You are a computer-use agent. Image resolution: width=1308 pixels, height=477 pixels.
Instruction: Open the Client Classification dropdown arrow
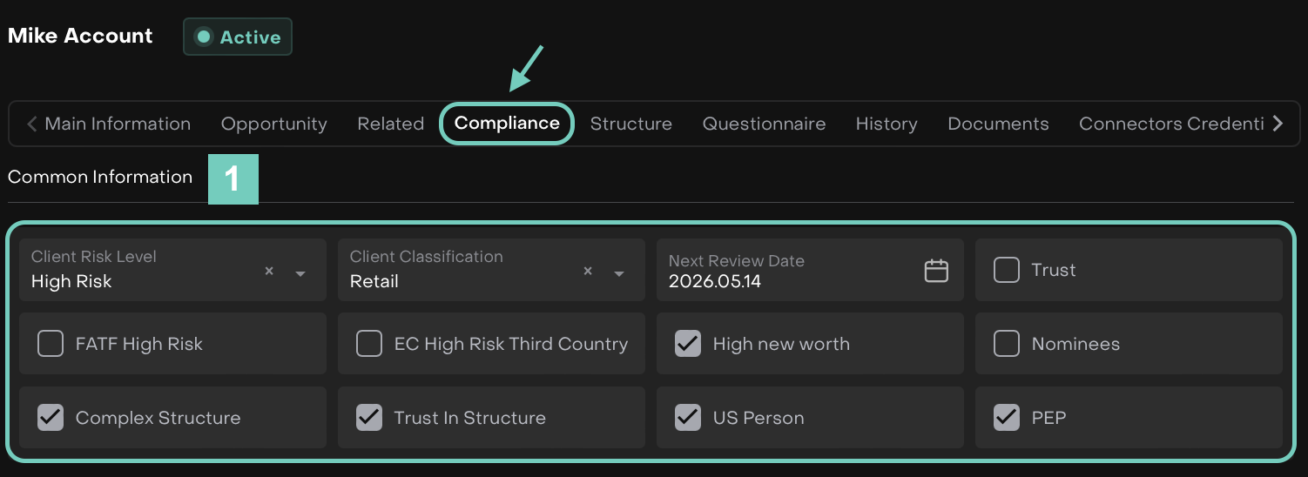click(619, 273)
